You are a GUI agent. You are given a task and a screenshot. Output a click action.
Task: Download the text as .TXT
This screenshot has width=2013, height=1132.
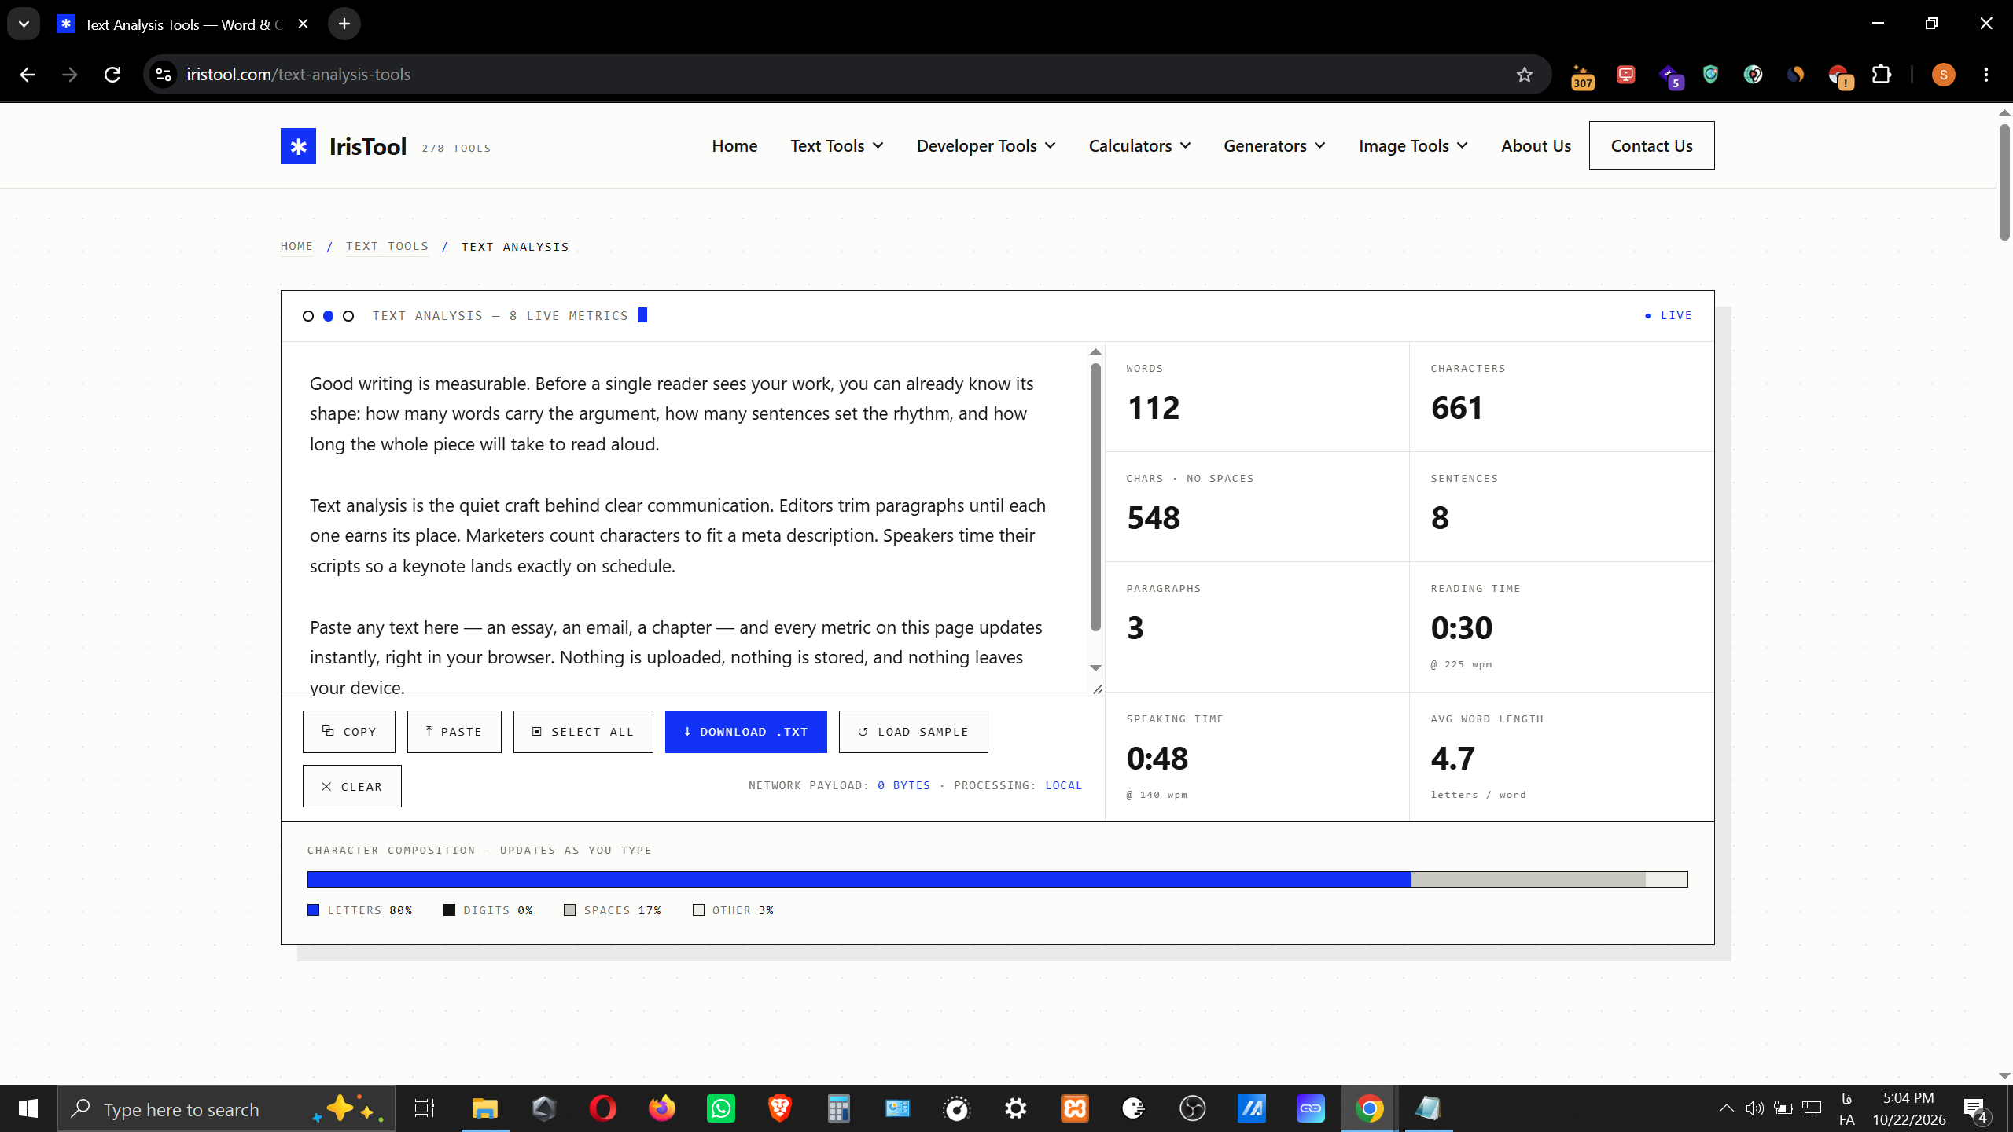click(745, 732)
